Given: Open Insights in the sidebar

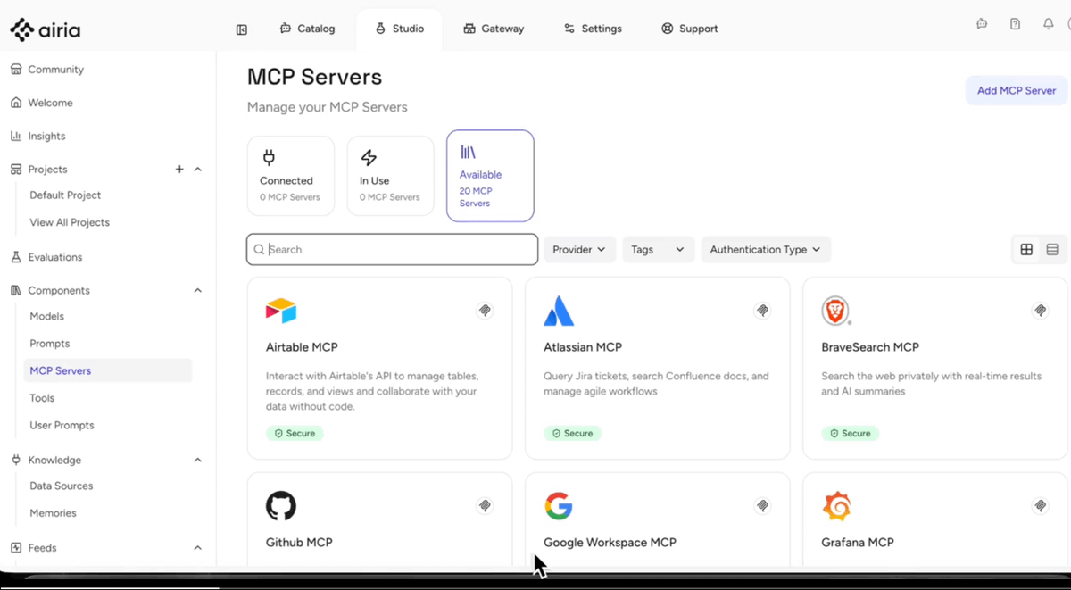Looking at the screenshot, I should click(x=46, y=137).
